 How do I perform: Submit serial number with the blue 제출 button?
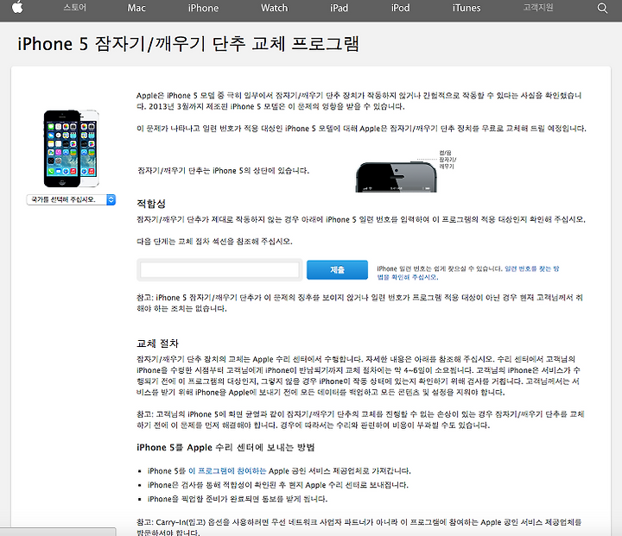point(337,270)
